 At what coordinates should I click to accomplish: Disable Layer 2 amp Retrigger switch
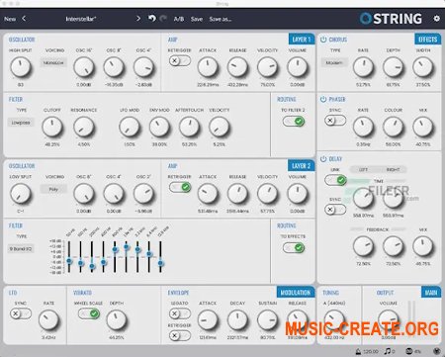click(180, 187)
